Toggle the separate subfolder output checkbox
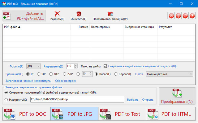Screen dimensions: 198x123 (x=105, y=66)
